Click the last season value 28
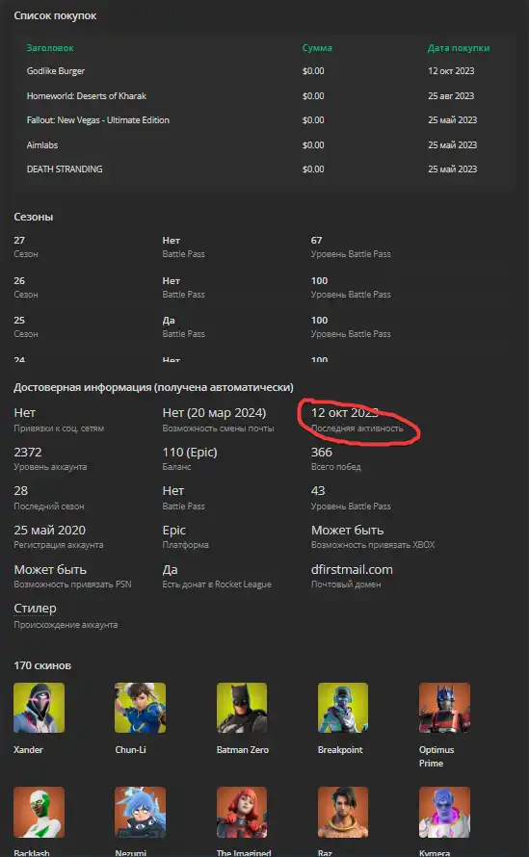529x857 pixels. 21,491
